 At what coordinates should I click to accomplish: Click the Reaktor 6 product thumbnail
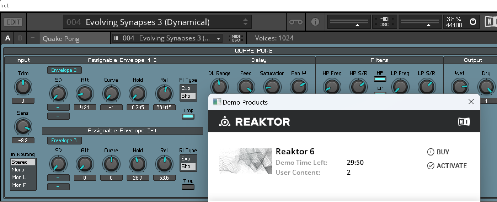point(245,161)
